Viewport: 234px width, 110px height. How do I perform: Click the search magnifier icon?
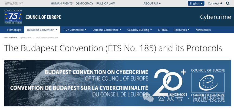pyautogui.click(x=228, y=4)
